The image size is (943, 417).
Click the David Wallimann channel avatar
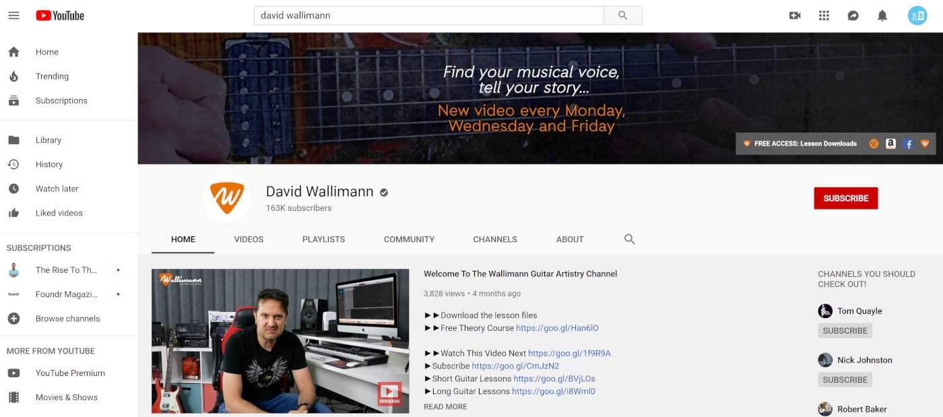point(227,198)
